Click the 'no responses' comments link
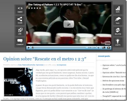This screenshot has width=127, height=101. (62, 65)
